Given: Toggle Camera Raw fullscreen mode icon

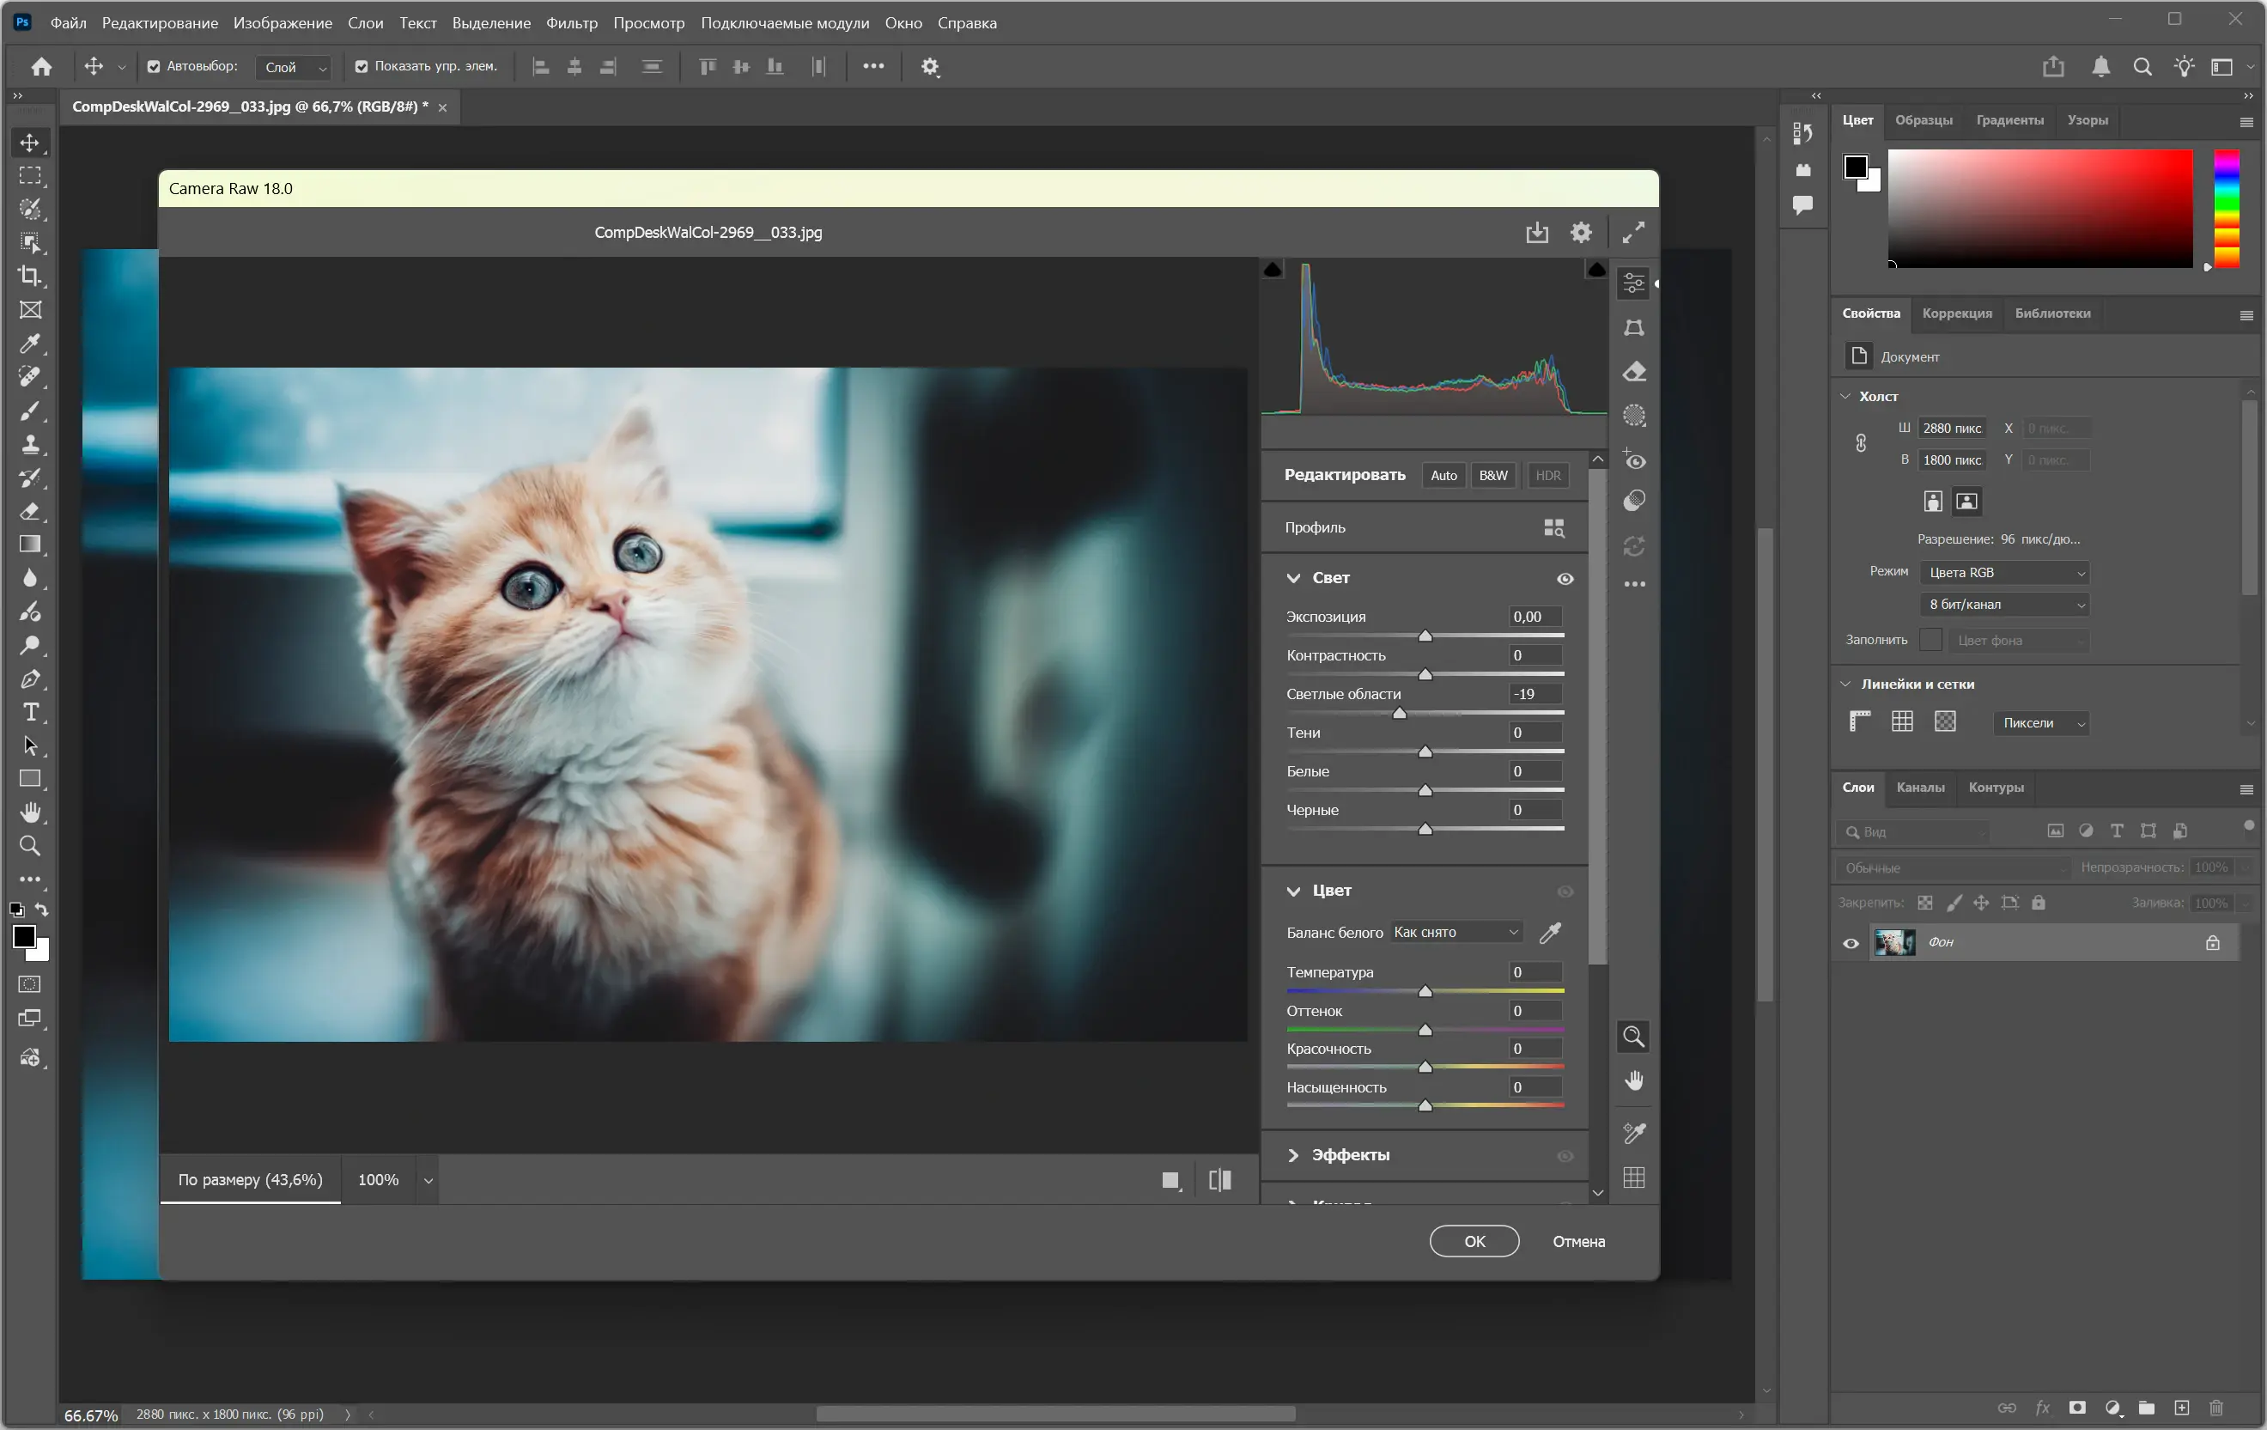Looking at the screenshot, I should pos(1633,233).
